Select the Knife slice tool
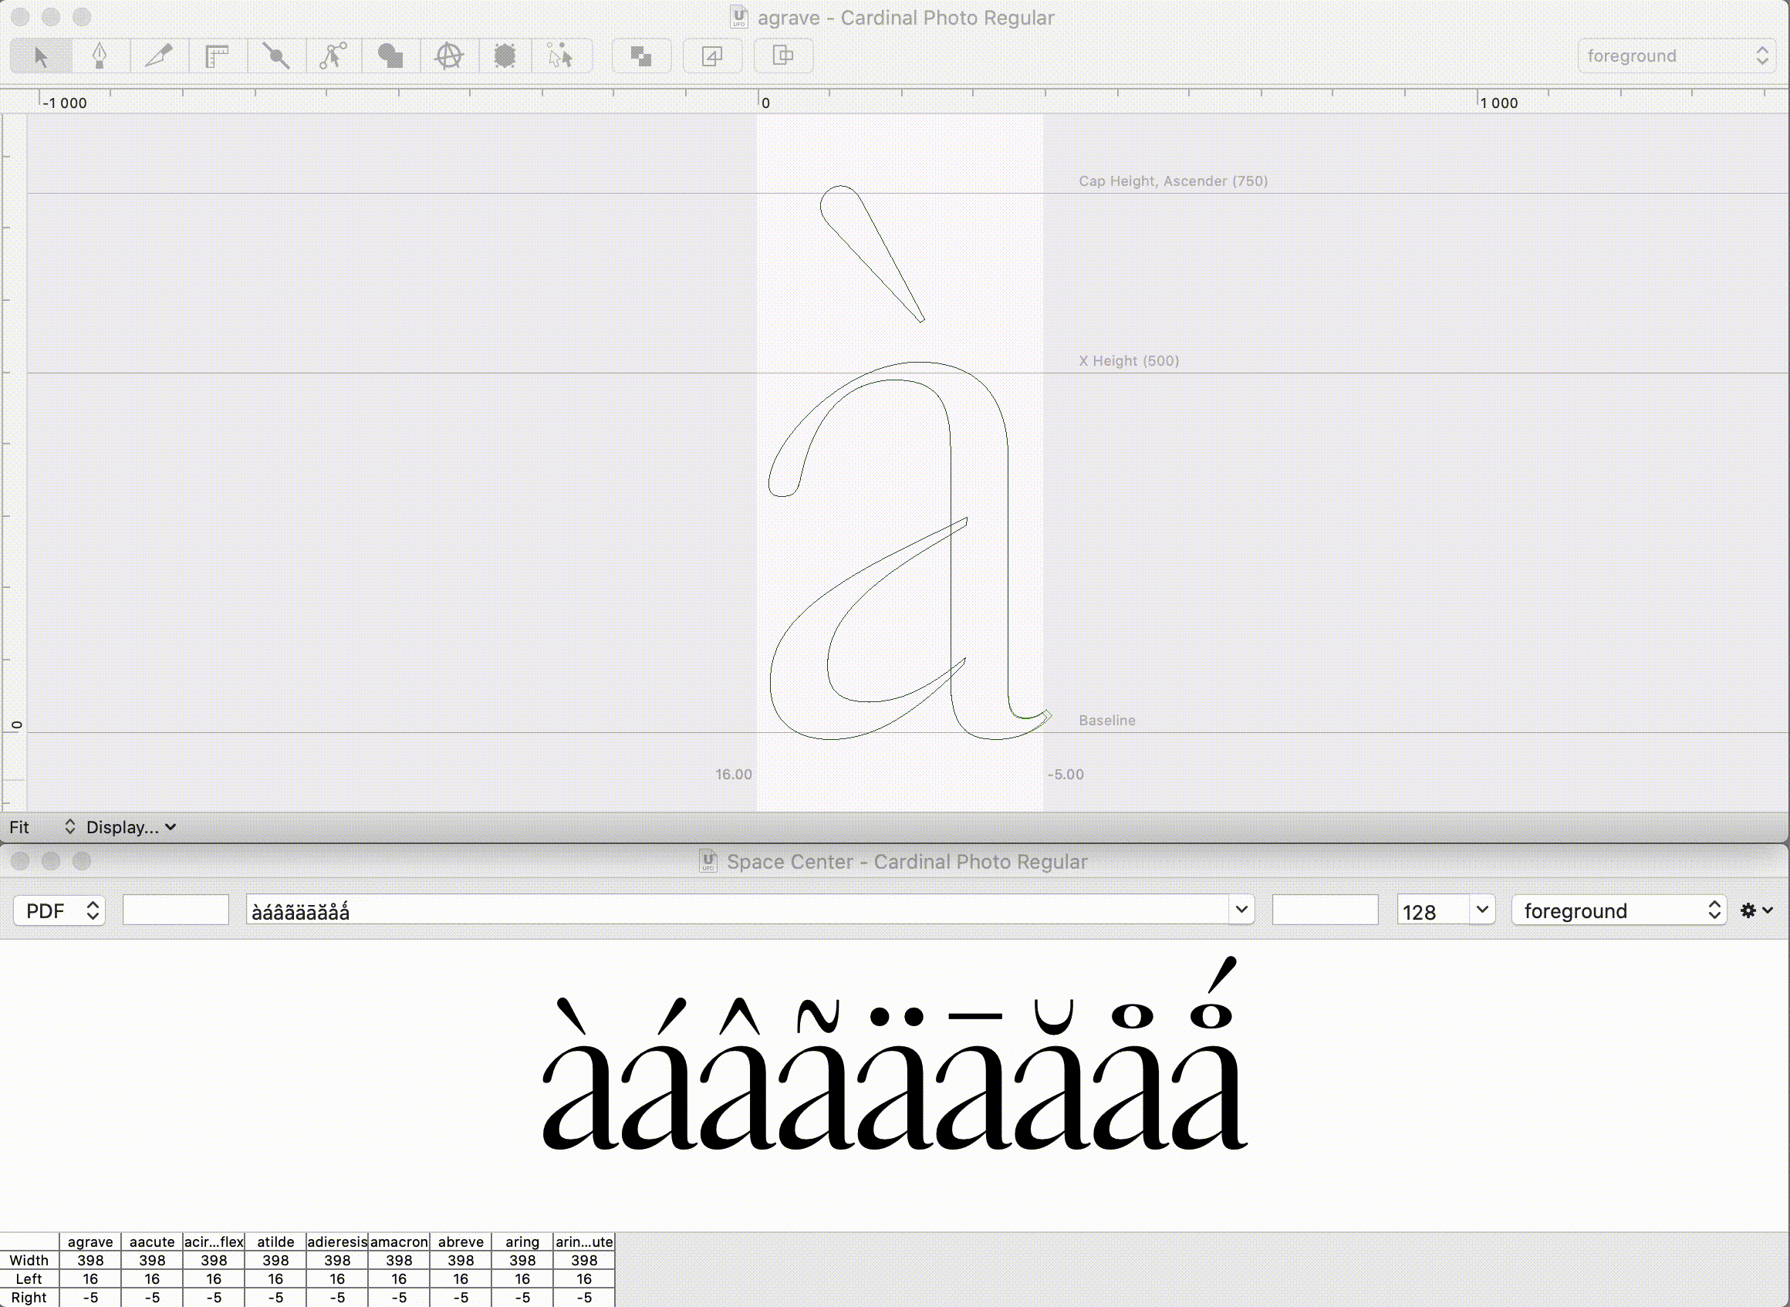Viewport: 1790px width, 1307px height. click(x=159, y=56)
